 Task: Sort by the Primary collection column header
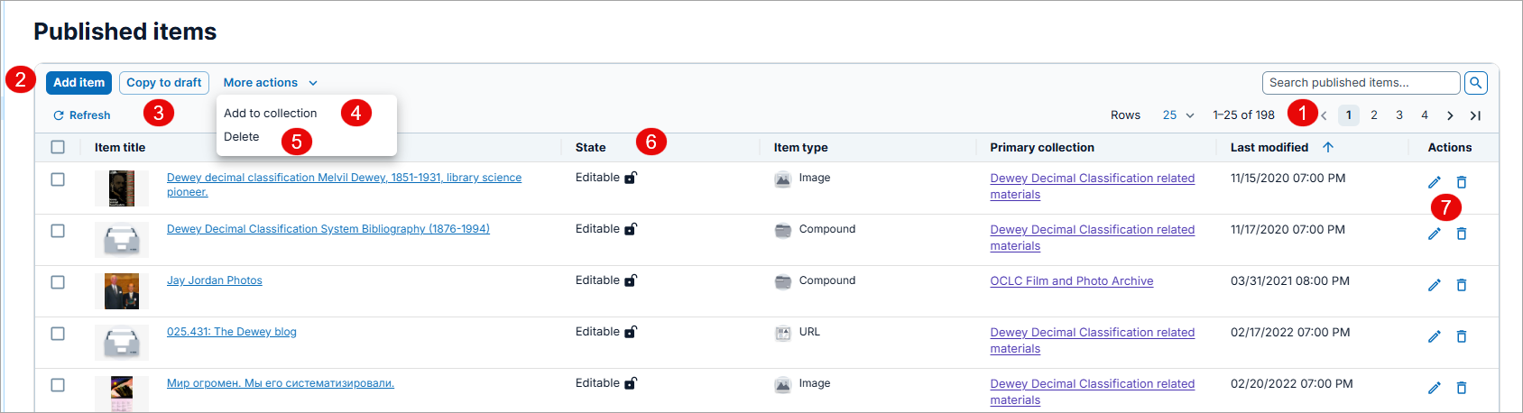[1042, 147]
